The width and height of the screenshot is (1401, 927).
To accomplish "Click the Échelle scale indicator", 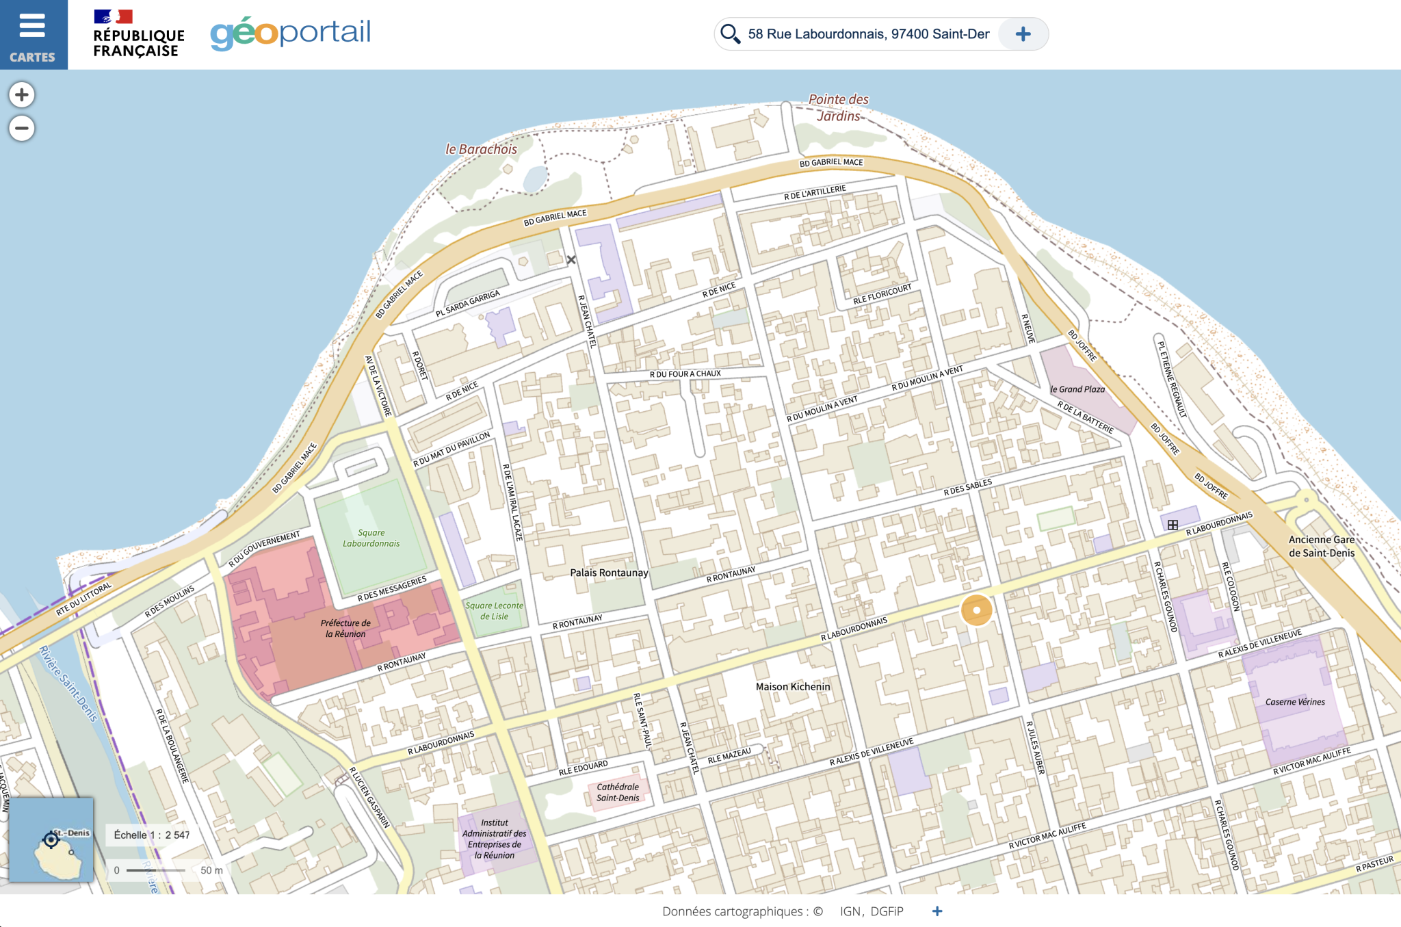I will (x=152, y=835).
